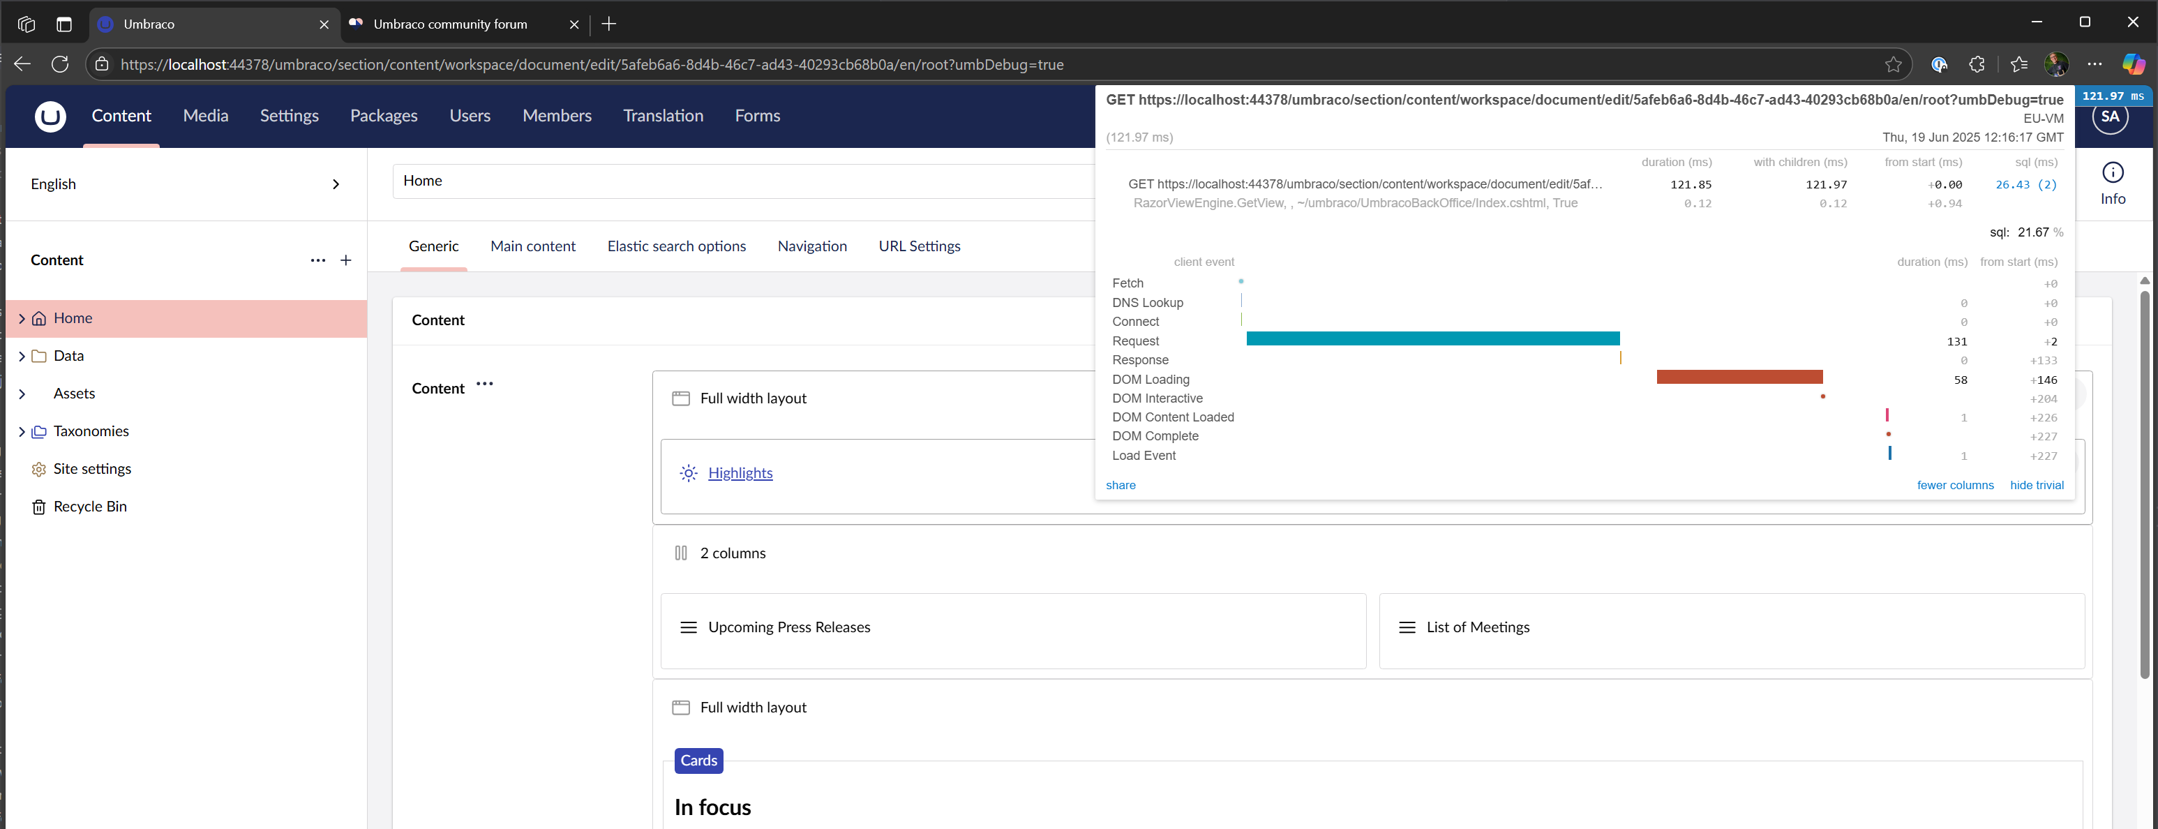The width and height of the screenshot is (2158, 829).
Task: Click the 2 columns layout icon
Action: tap(681, 553)
